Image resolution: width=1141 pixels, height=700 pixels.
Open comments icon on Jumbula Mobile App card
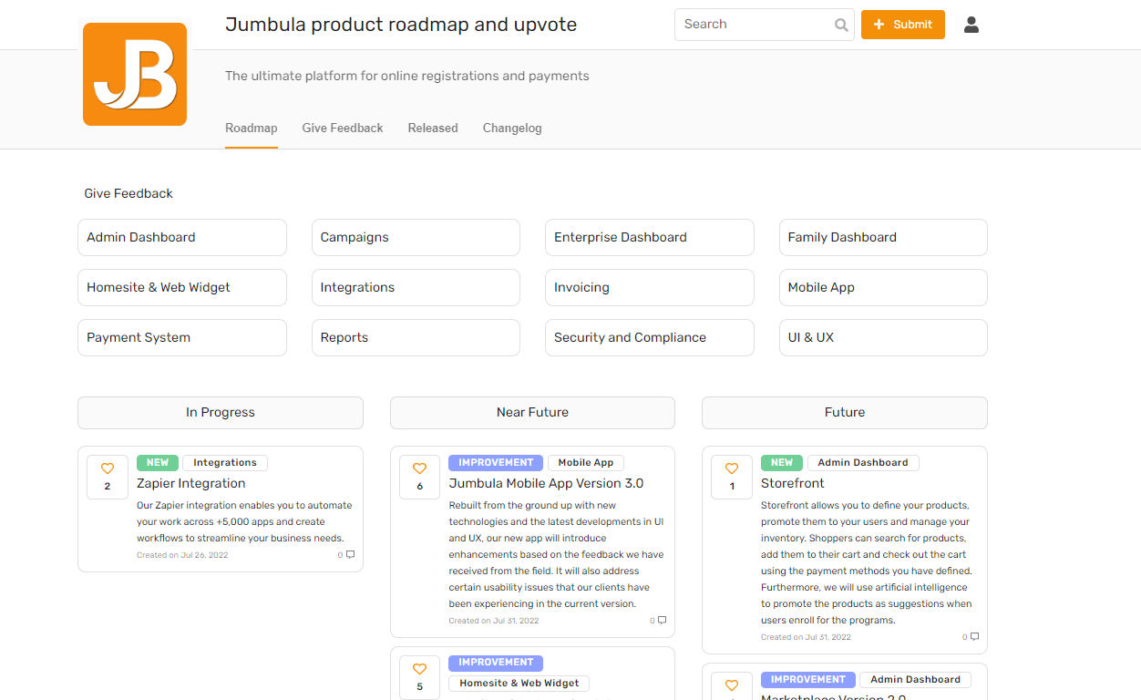(x=662, y=620)
